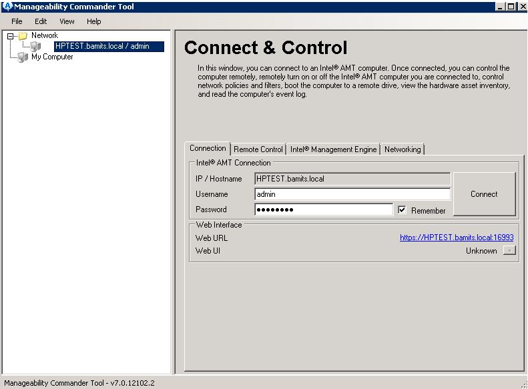The width and height of the screenshot is (528, 389).
Task: Collapse the Network tree node
Action: [x=10, y=35]
